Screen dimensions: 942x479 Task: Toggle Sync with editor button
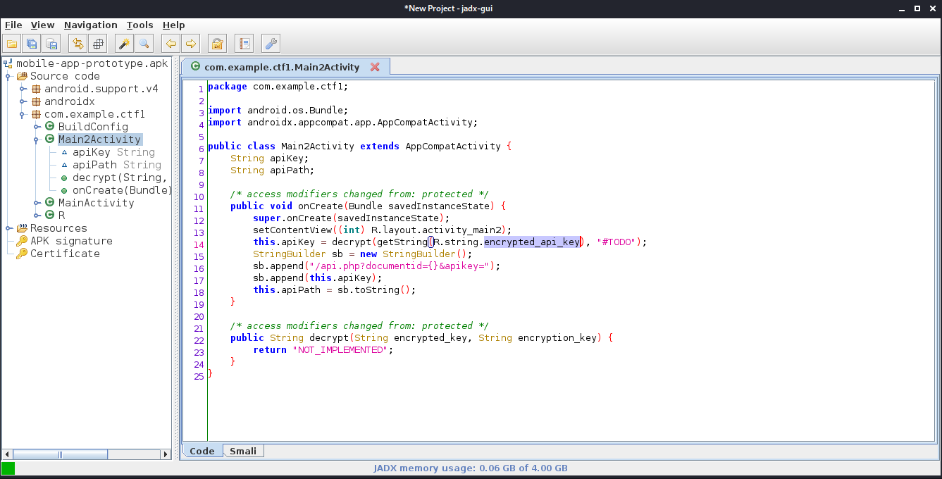(78, 44)
